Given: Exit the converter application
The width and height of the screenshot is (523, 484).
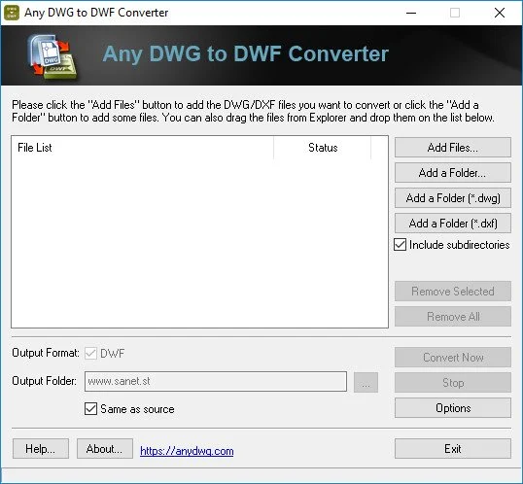Looking at the screenshot, I should coord(453,449).
